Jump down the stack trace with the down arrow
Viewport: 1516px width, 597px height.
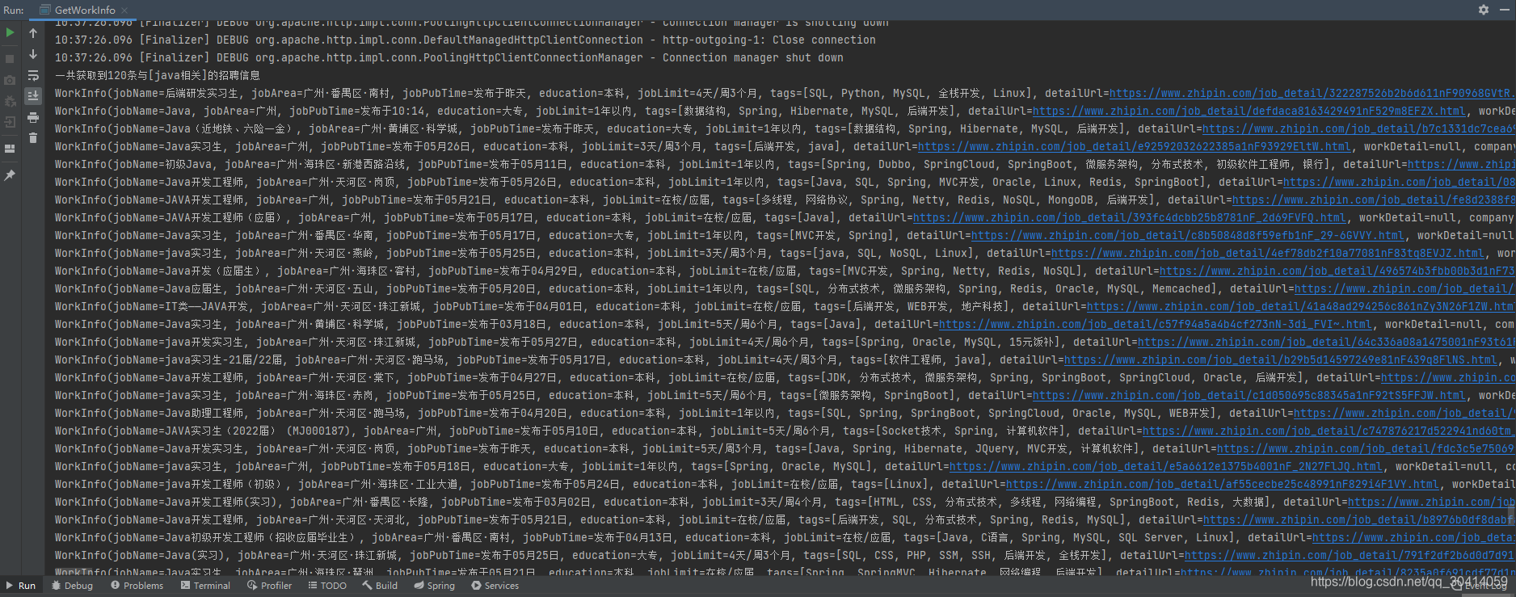(33, 54)
